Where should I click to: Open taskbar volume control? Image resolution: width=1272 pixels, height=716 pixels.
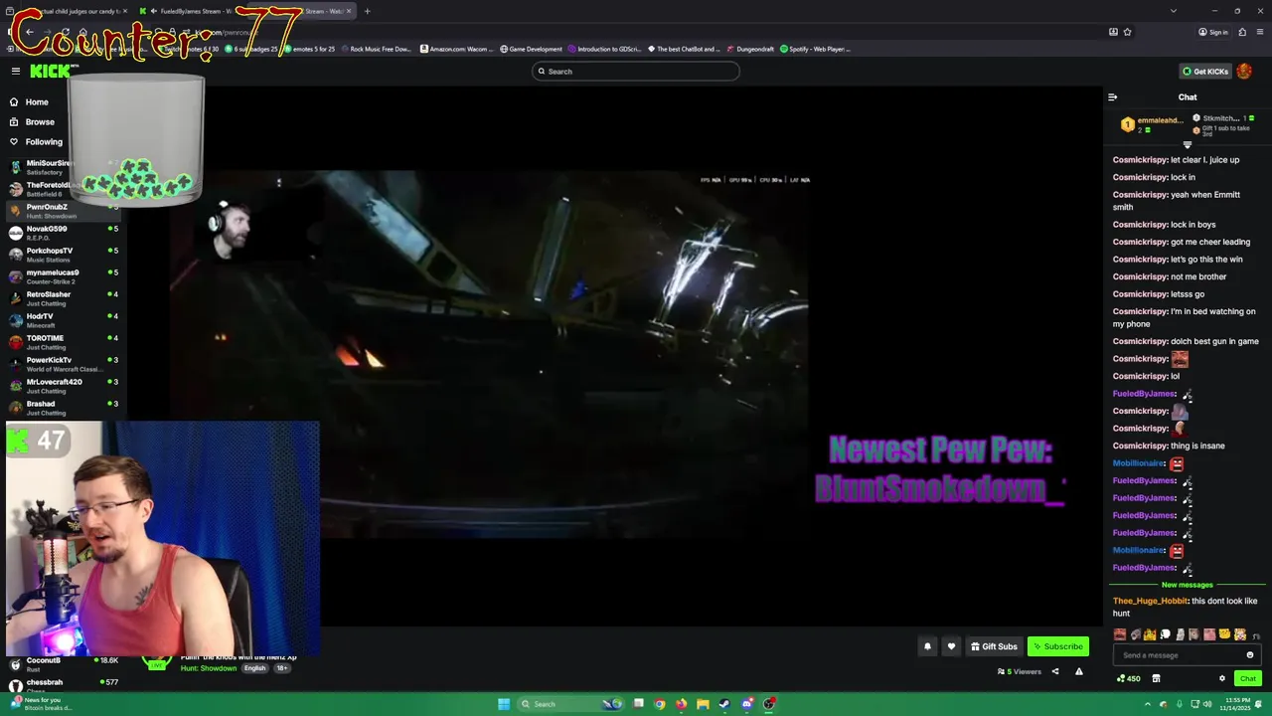(x=1207, y=704)
